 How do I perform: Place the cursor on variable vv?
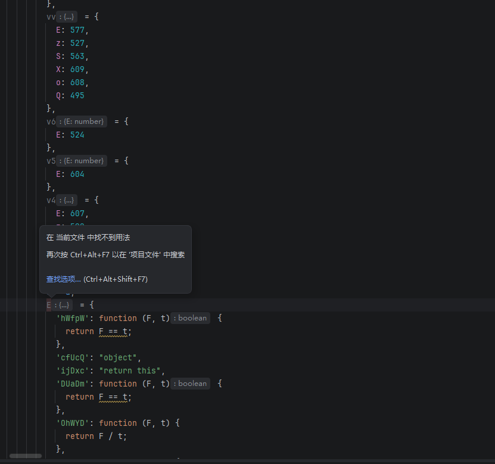[x=51, y=17]
